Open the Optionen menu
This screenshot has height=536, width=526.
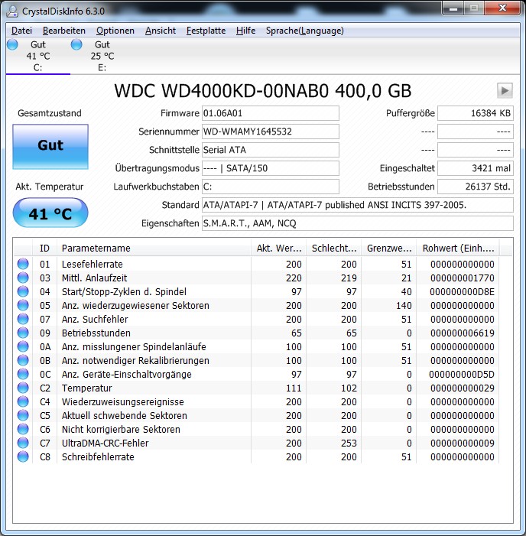115,31
